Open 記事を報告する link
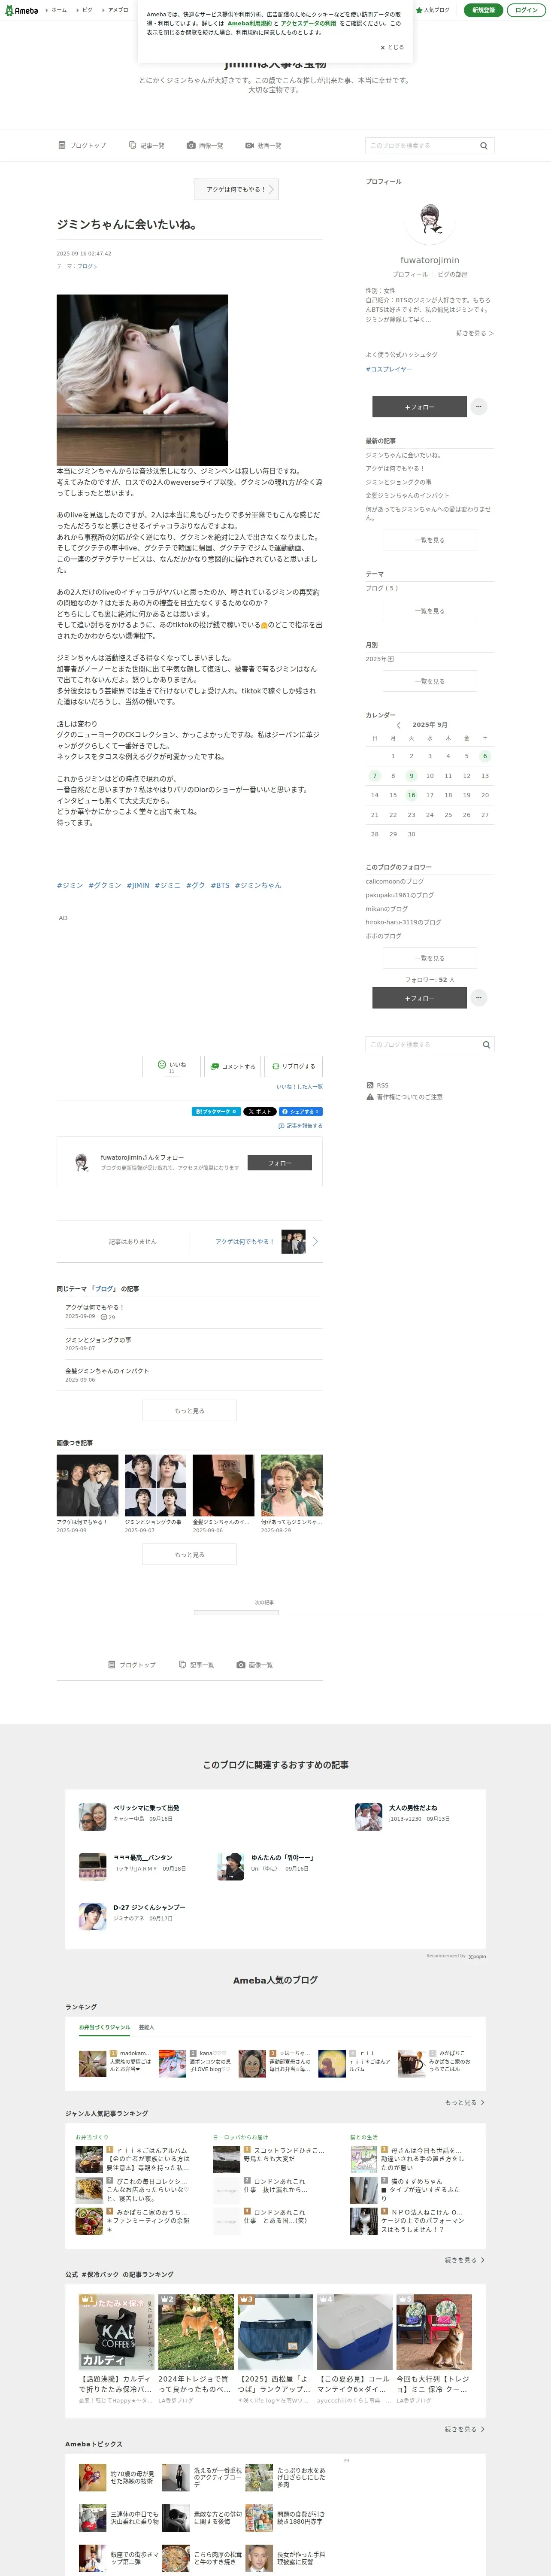 tap(301, 1126)
